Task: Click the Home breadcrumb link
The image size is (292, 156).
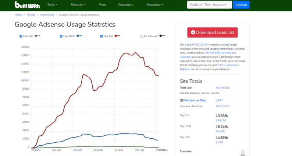Action: [x=18, y=15]
